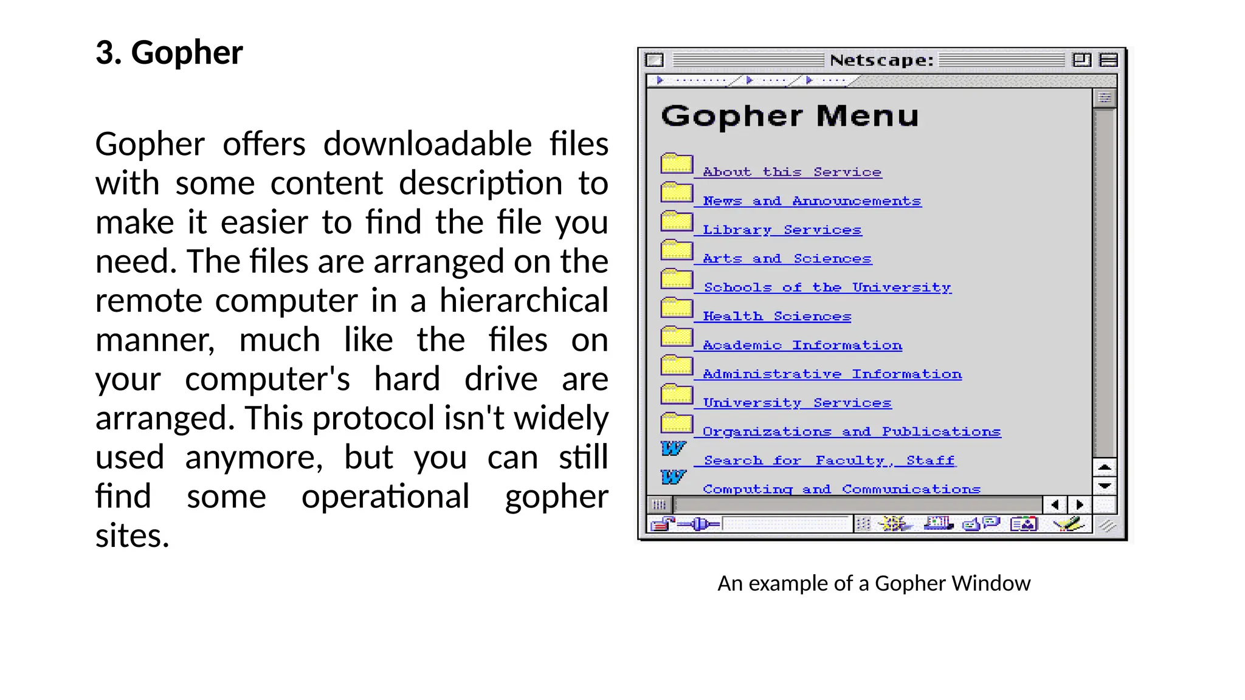Image resolution: width=1245 pixels, height=700 pixels.
Task: Click the folder icon beside Academic Information
Action: click(677, 336)
